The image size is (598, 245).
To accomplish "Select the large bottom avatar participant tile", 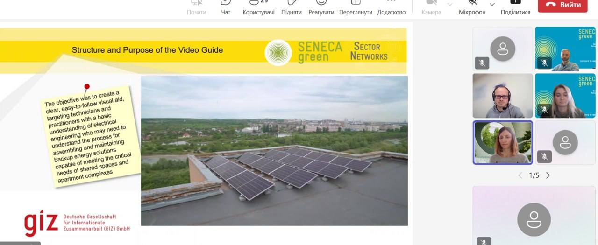I will click(534, 216).
